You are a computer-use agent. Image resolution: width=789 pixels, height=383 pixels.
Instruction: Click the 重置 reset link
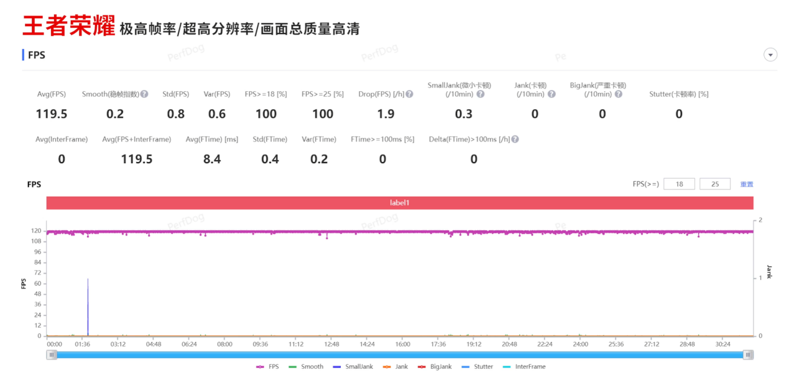click(x=747, y=184)
